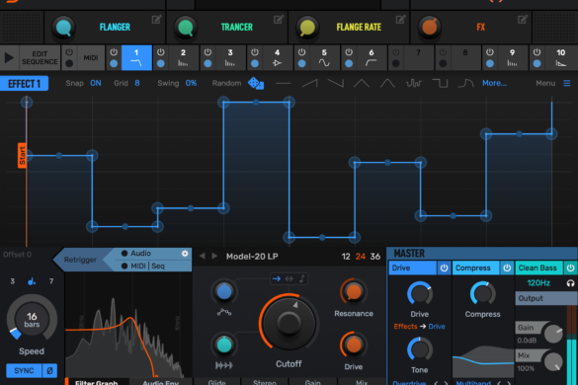This screenshot has width=578, height=385.
Task: Click EDIT SEQUENCE button
Action: click(40, 58)
